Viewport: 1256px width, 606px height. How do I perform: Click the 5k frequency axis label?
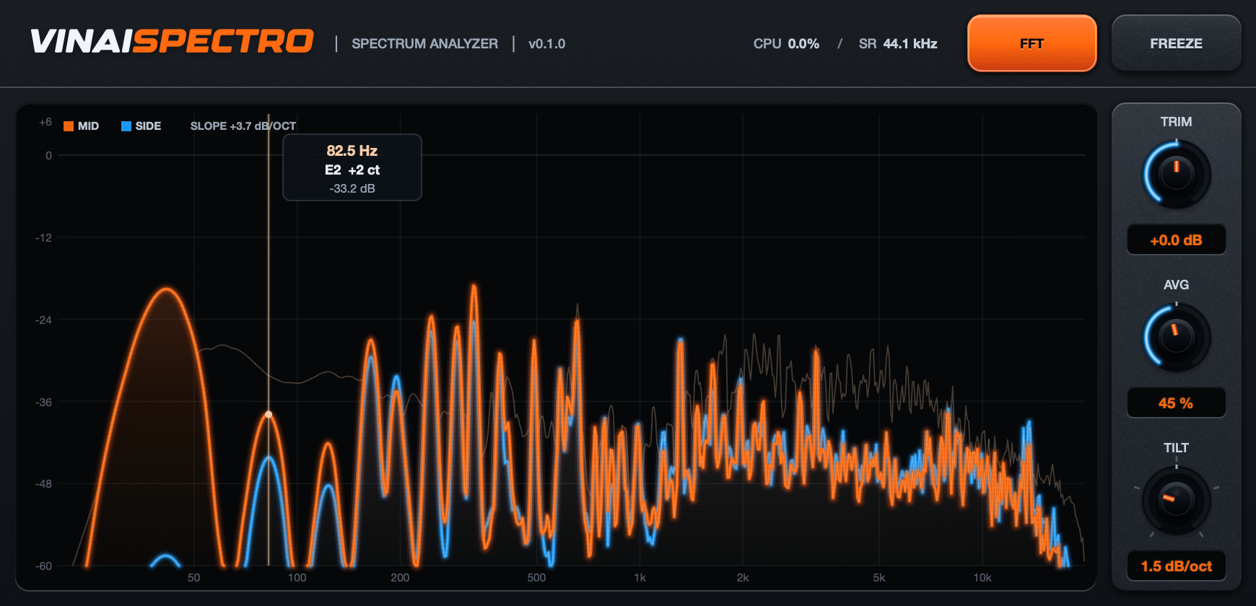point(879,578)
